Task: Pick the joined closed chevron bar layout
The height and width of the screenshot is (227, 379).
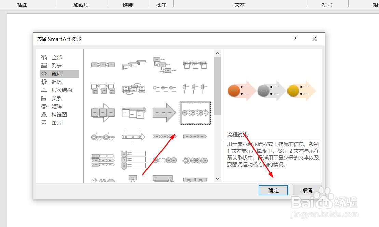Action: pyautogui.click(x=195, y=137)
